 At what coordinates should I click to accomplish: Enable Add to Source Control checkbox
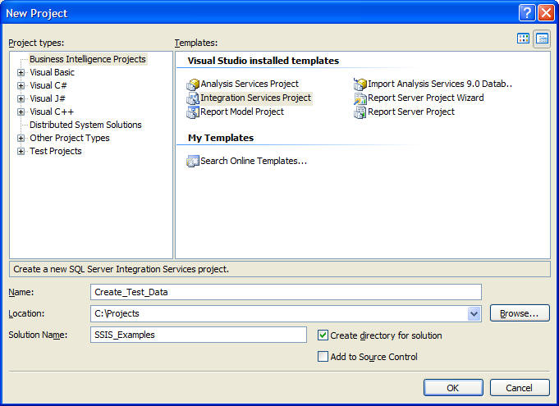pyautogui.click(x=323, y=357)
